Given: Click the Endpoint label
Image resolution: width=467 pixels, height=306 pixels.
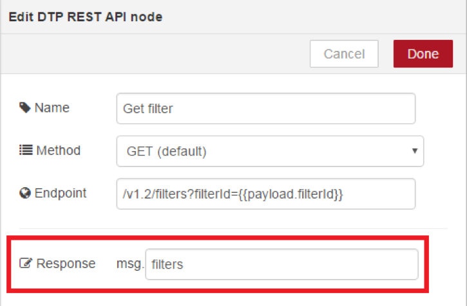Looking at the screenshot, I should click(x=61, y=194).
